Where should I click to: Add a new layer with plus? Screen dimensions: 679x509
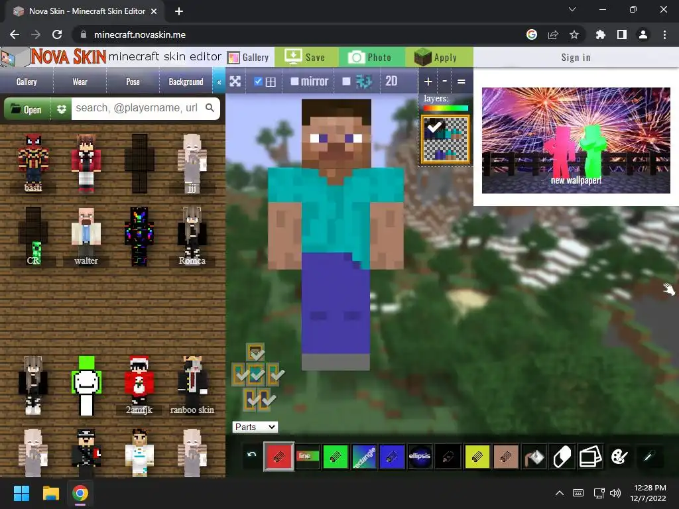[x=428, y=82]
